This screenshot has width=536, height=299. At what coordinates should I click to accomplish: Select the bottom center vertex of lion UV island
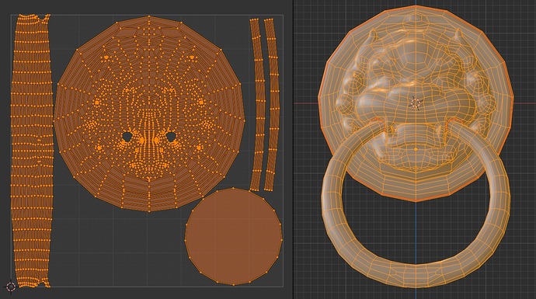(x=149, y=211)
